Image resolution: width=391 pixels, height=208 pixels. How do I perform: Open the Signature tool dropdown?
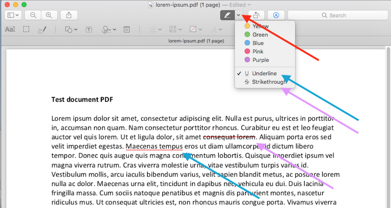(109, 30)
